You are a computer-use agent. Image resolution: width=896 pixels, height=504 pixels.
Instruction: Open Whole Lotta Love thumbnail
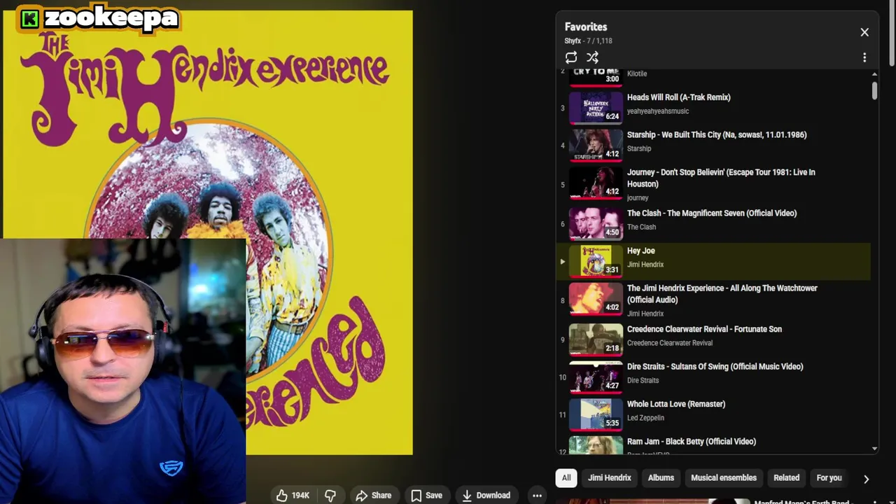click(x=596, y=414)
